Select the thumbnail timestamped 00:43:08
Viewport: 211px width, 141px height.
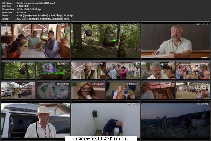(158, 71)
